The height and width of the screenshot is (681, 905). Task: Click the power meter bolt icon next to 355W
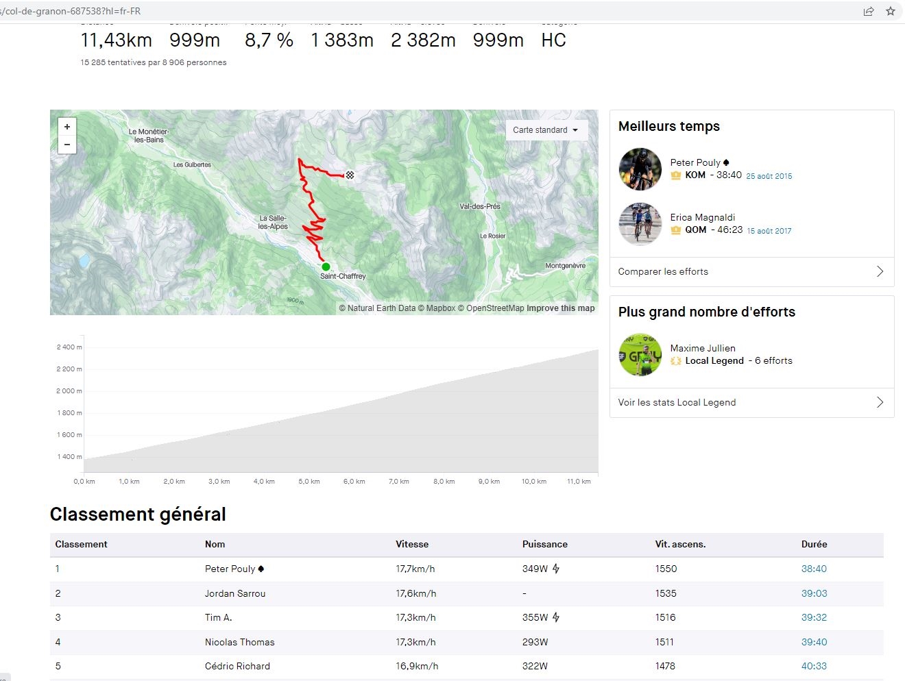(x=556, y=617)
